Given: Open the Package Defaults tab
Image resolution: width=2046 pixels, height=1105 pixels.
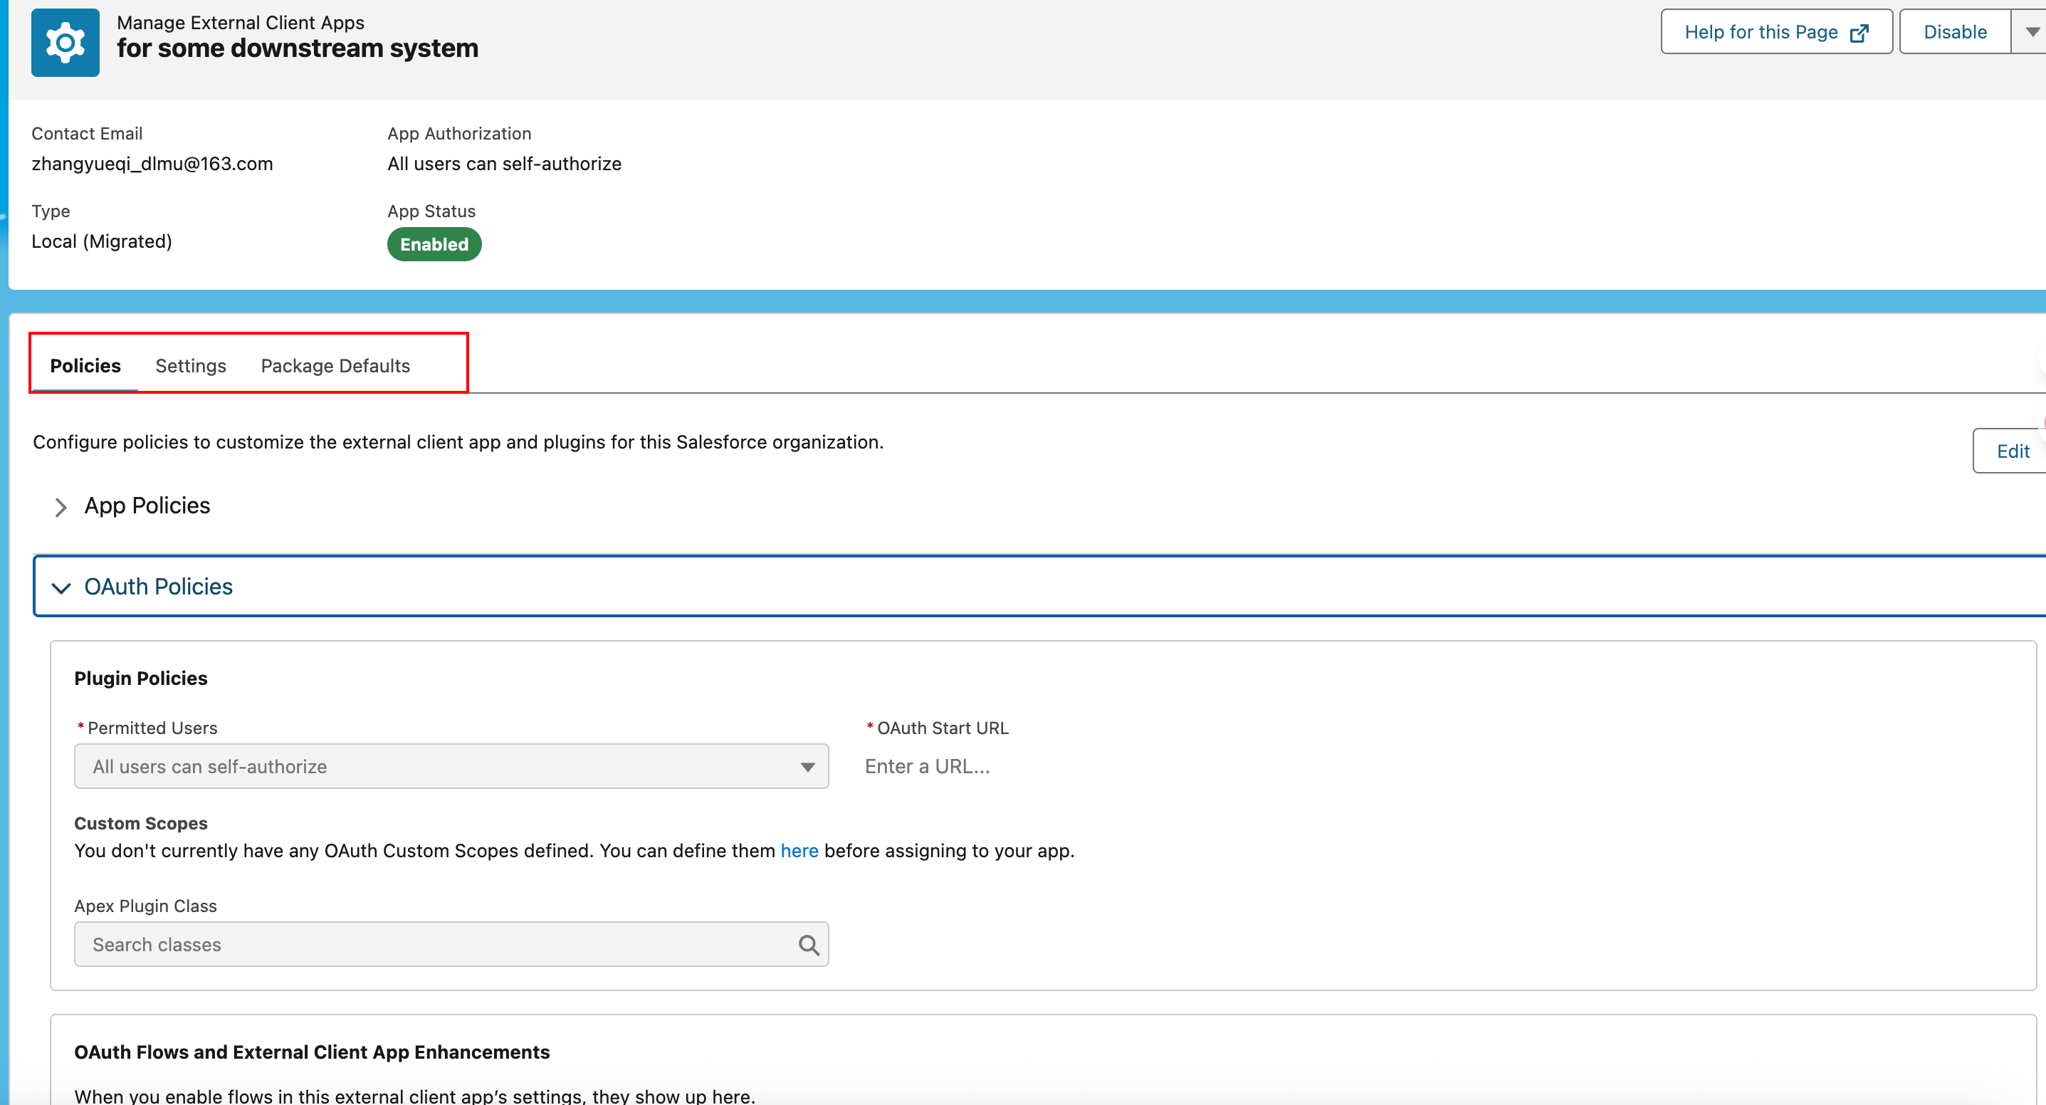Looking at the screenshot, I should click(335, 365).
